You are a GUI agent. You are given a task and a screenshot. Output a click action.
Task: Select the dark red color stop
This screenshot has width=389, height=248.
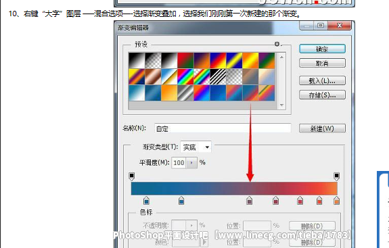(275, 201)
